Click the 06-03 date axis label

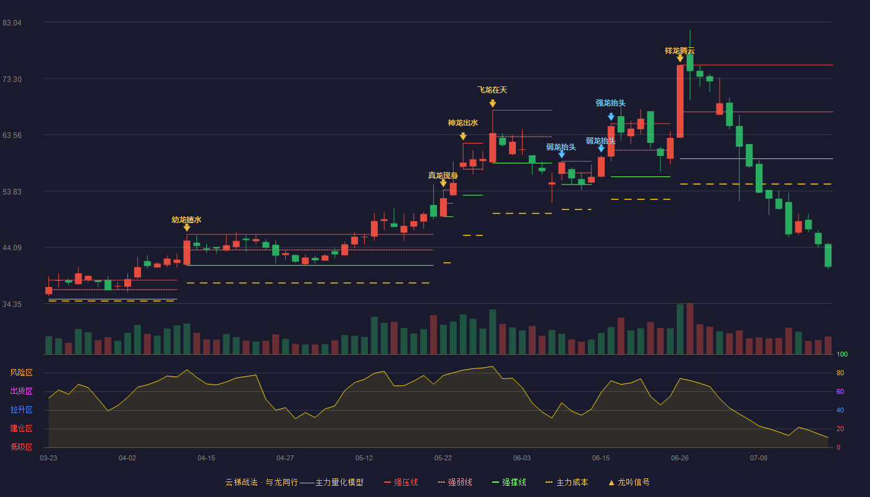522,458
